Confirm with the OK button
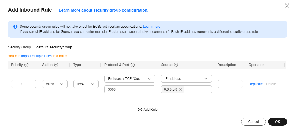 tap(277, 122)
